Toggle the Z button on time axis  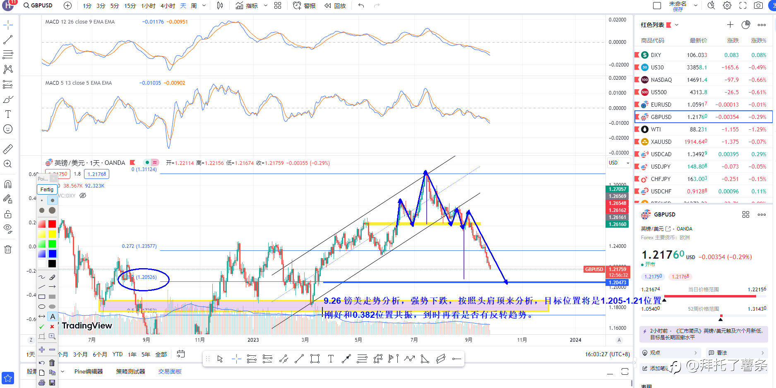[x=31, y=340]
